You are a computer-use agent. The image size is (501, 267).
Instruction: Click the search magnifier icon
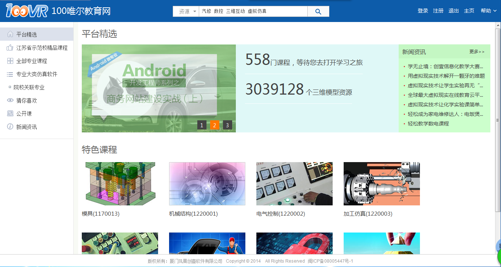(x=318, y=11)
